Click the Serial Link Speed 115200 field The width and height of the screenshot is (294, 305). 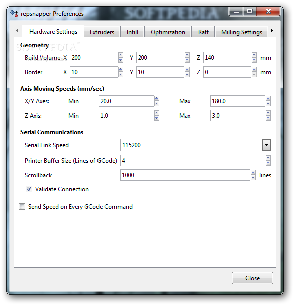click(x=191, y=145)
